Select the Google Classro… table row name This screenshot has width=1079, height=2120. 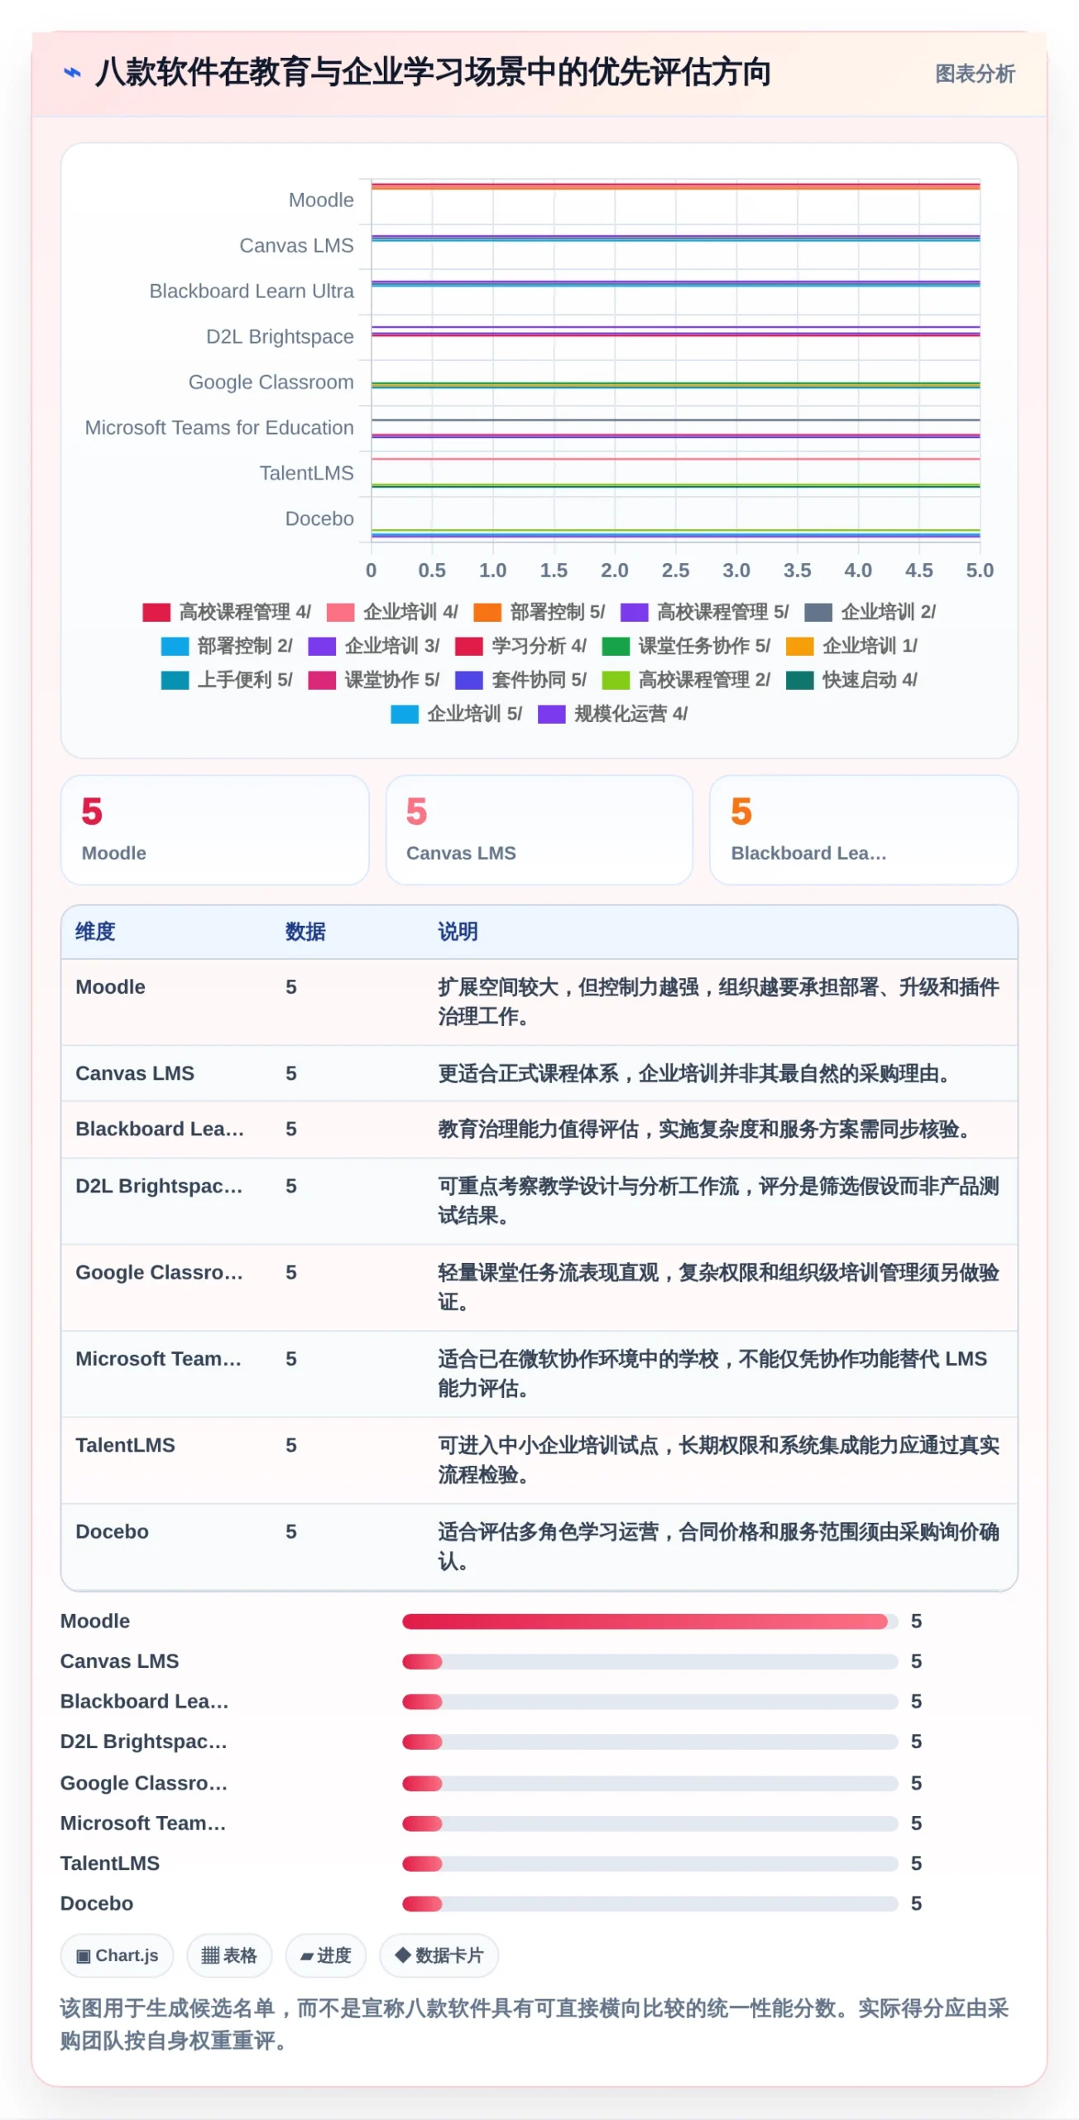click(x=159, y=1272)
